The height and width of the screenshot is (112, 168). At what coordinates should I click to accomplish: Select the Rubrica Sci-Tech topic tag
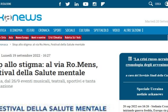coord(73,37)
